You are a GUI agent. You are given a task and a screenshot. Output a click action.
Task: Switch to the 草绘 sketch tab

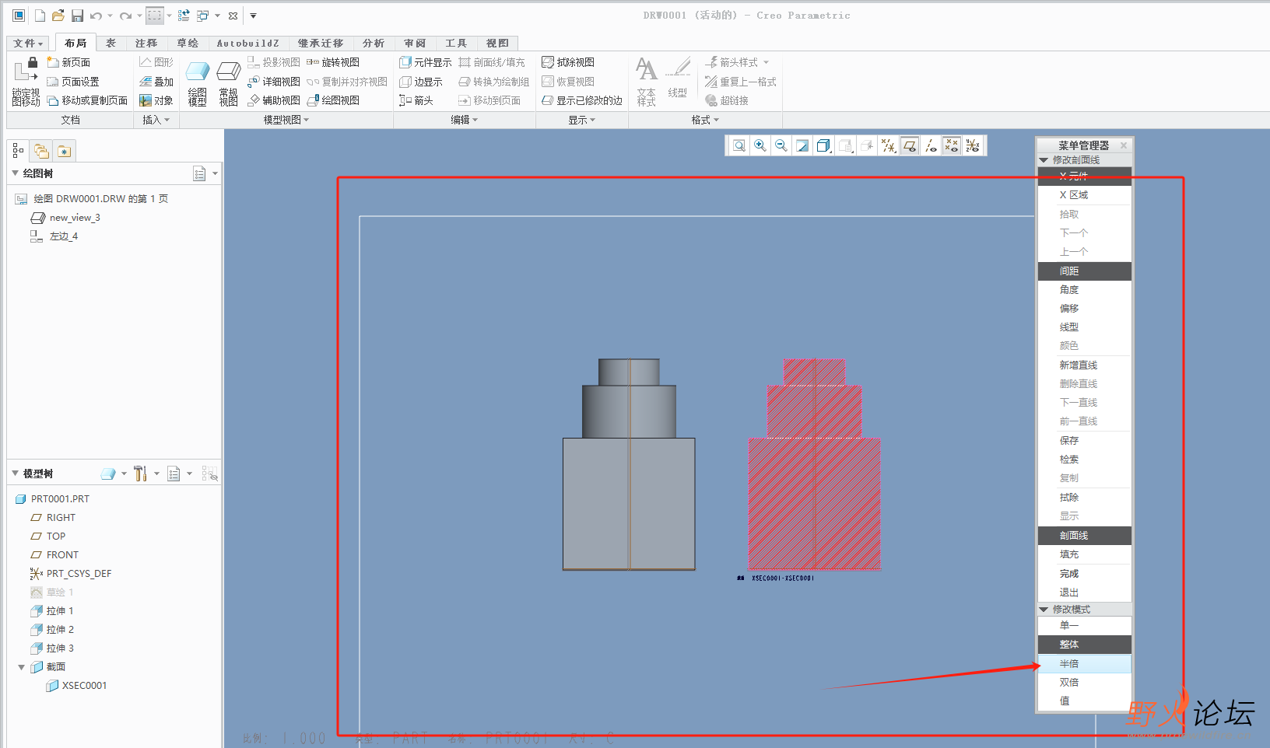coord(187,44)
